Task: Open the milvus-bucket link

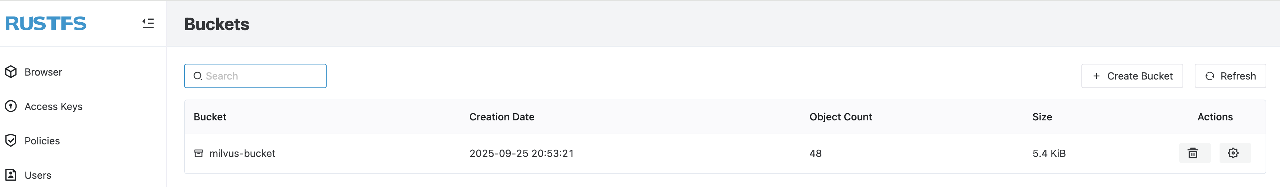Action: (x=242, y=153)
